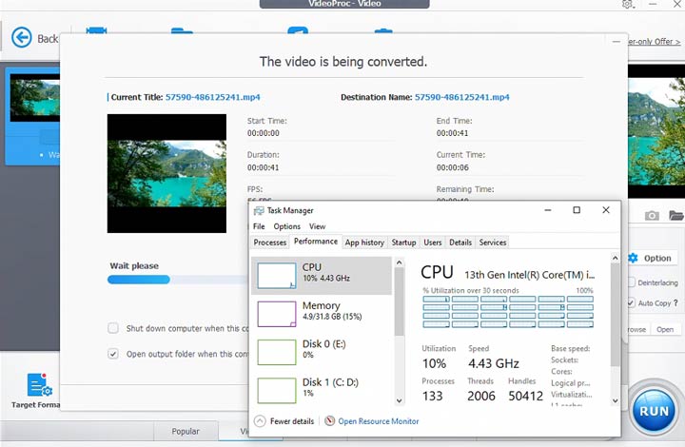The width and height of the screenshot is (685, 447).
Task: Click the offer link at top right
Action: [654, 42]
